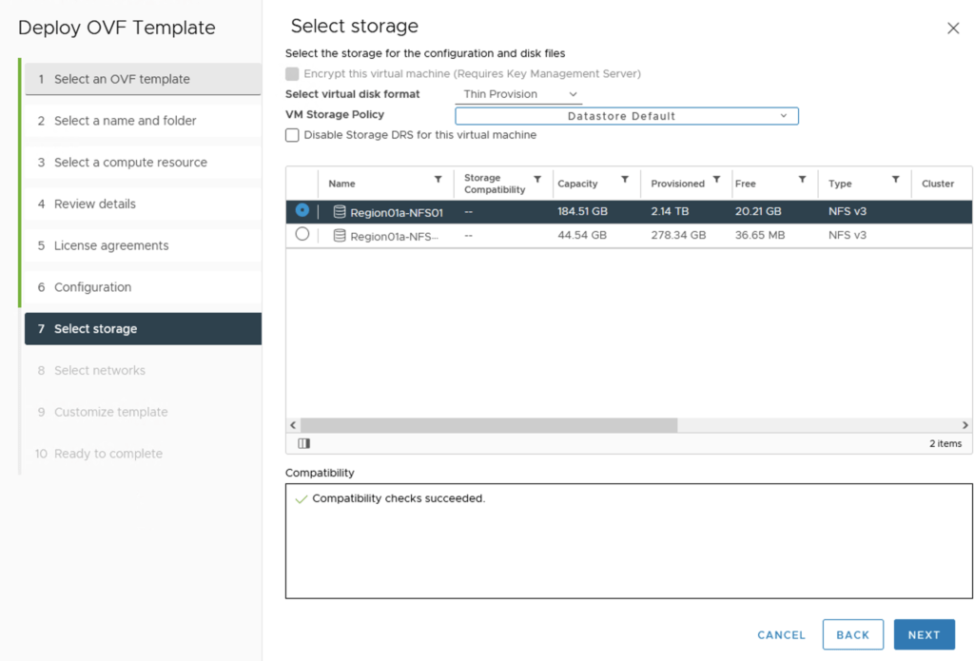
Task: Open the Provisioned column filter
Action: click(716, 180)
